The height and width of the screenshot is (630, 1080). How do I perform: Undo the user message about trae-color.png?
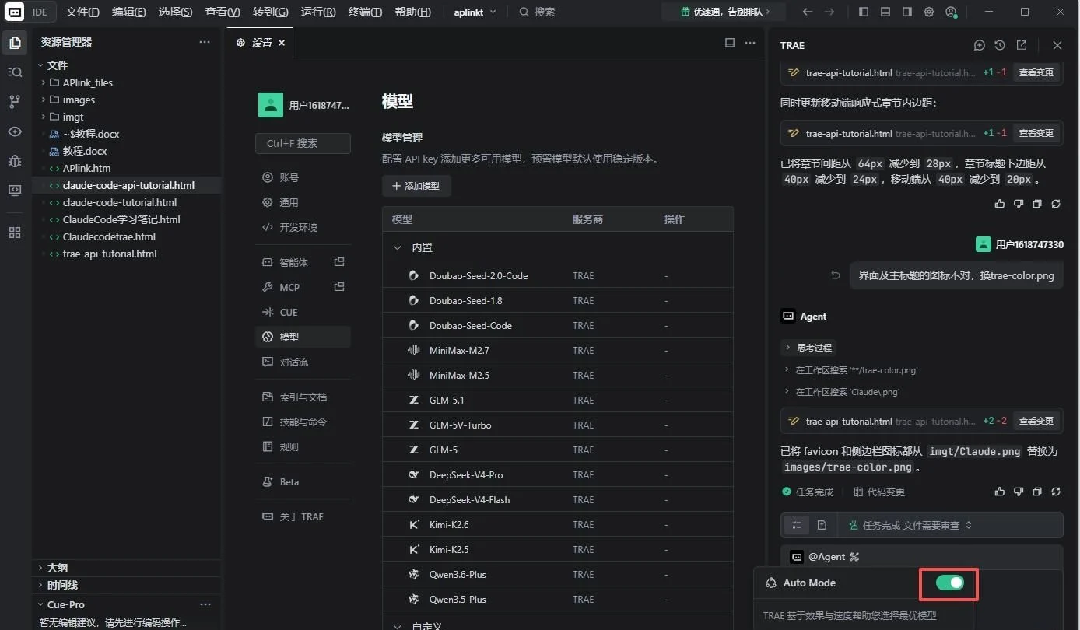836,275
